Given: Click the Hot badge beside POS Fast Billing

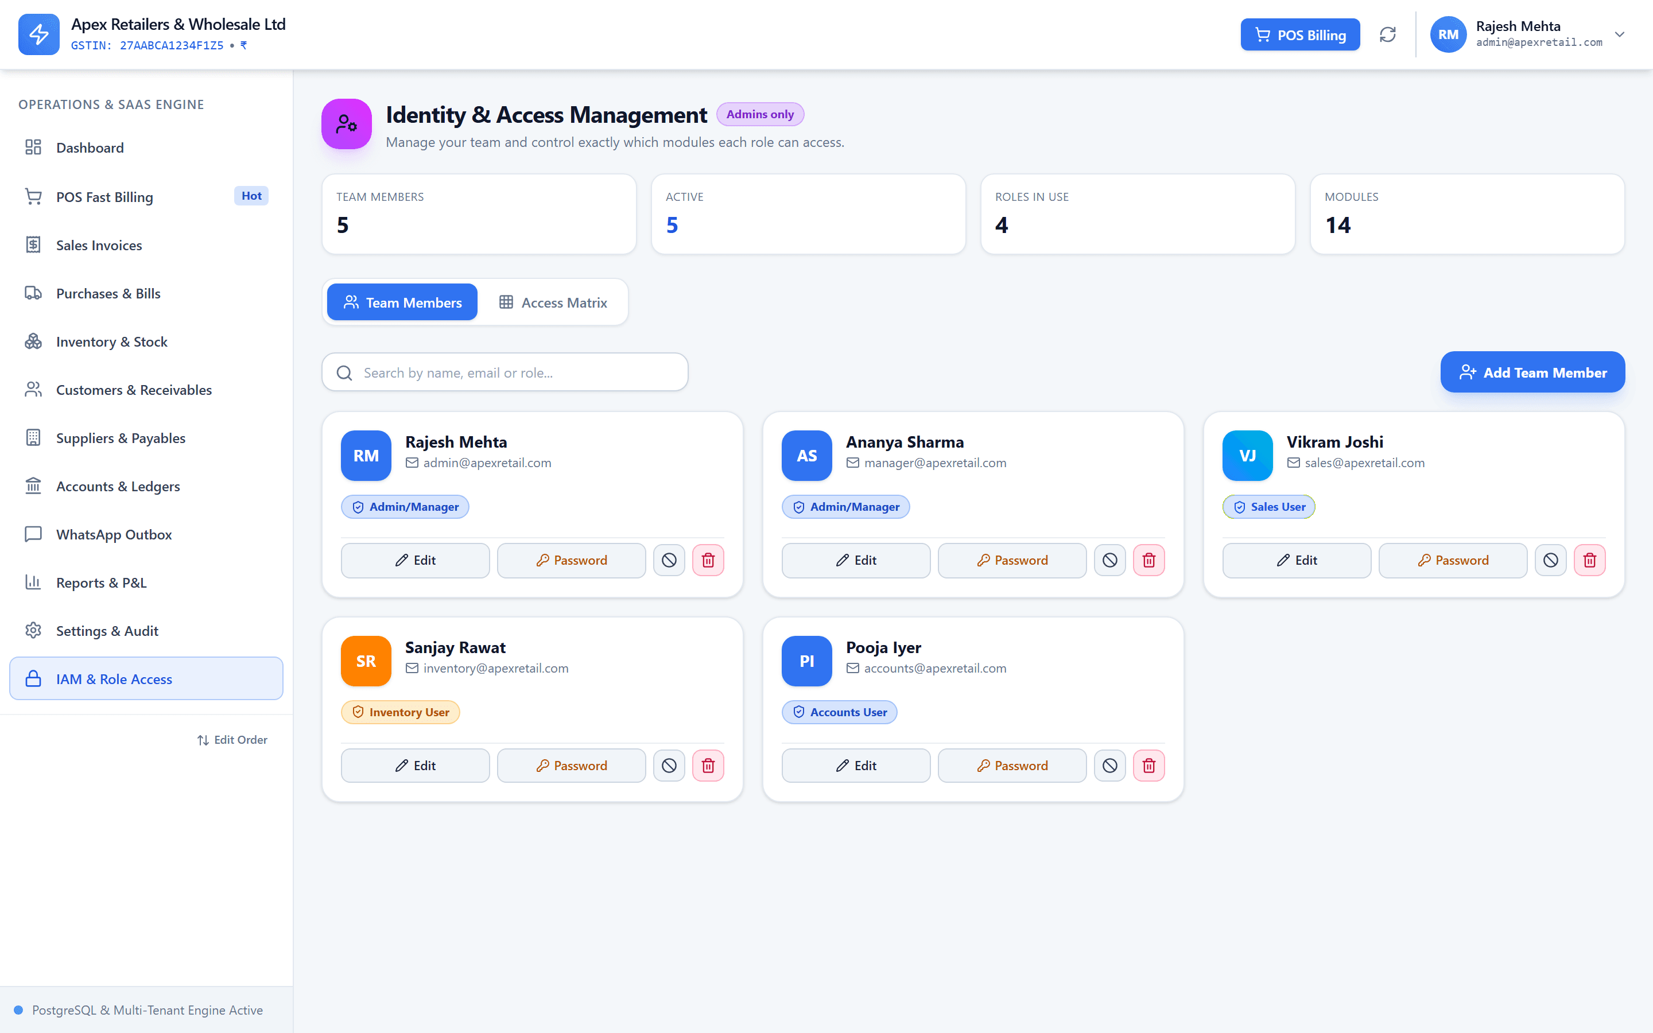Looking at the screenshot, I should (251, 196).
